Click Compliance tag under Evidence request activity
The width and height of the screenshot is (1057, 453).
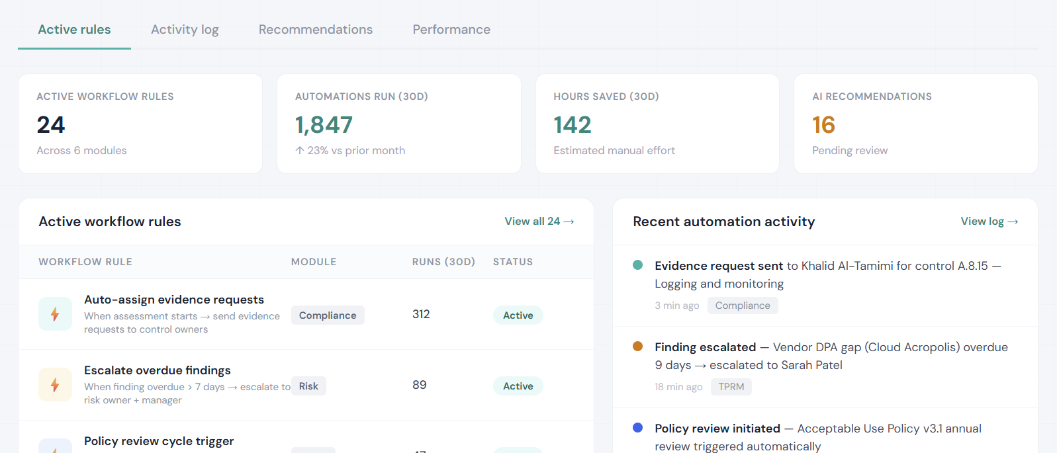(743, 306)
